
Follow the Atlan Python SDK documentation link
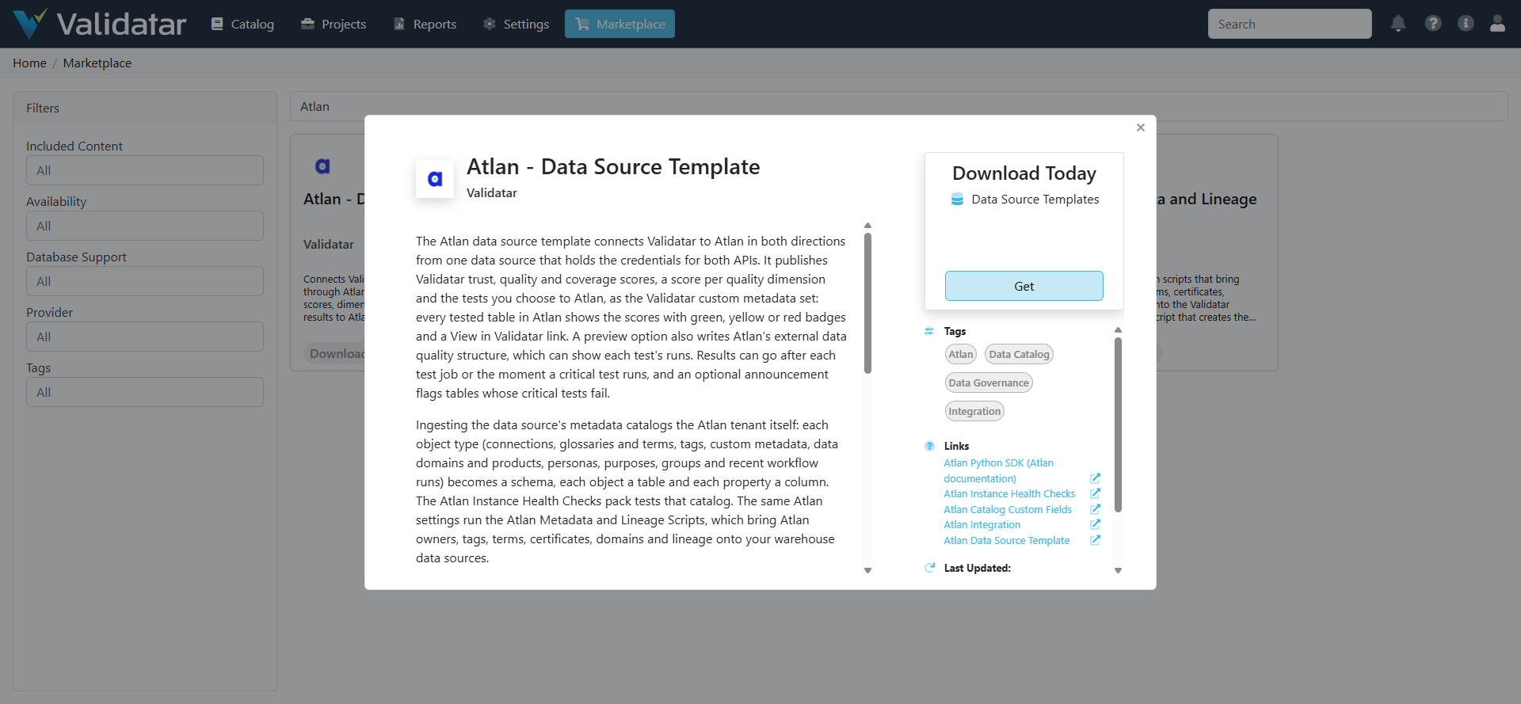998,470
